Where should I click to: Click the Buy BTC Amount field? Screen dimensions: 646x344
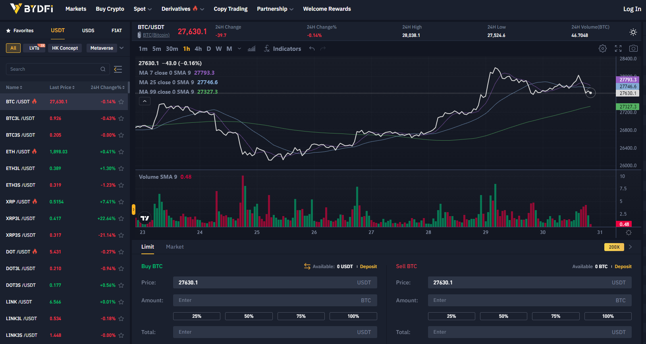point(275,300)
